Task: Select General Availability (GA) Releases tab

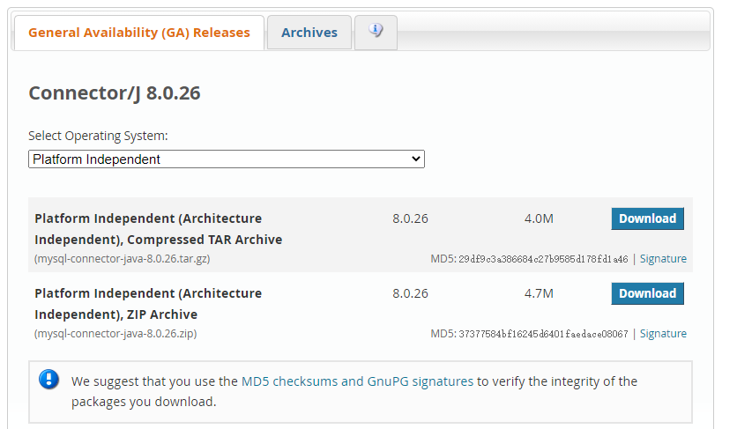Action: pyautogui.click(x=139, y=33)
